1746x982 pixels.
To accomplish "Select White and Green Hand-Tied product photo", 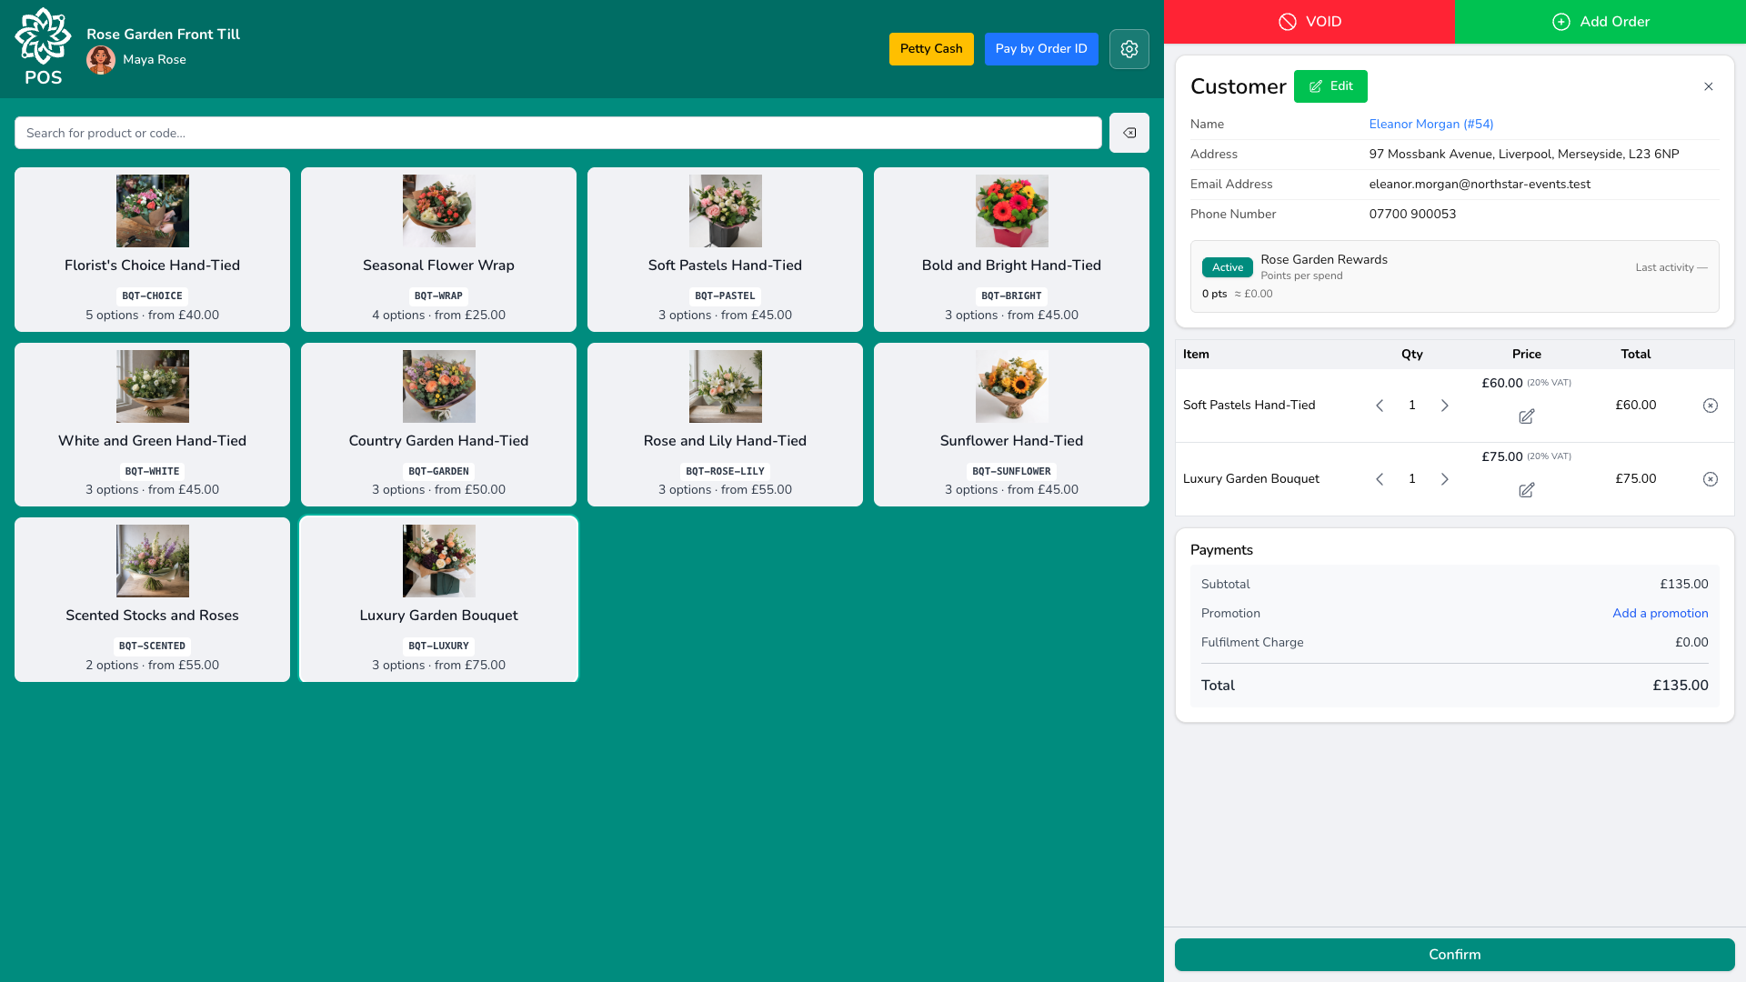I will (153, 386).
